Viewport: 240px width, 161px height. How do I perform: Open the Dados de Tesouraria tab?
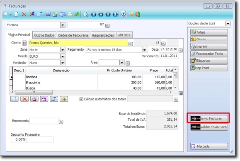point(73,35)
